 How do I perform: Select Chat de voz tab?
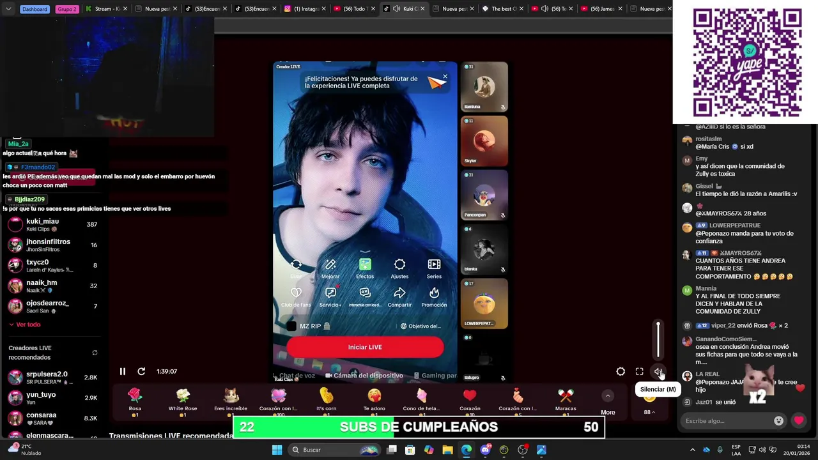coord(294,376)
